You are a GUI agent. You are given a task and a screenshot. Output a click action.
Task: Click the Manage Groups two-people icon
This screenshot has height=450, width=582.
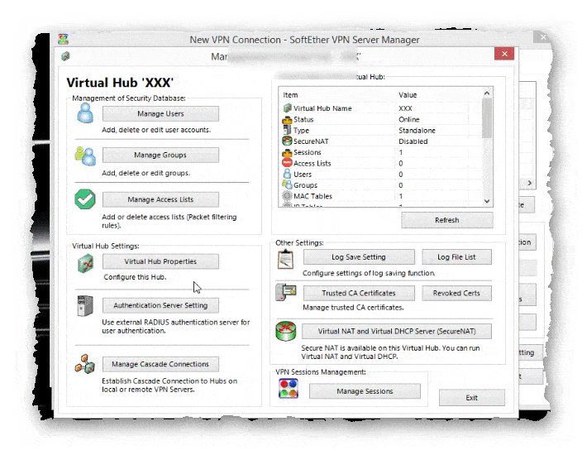[x=85, y=156]
